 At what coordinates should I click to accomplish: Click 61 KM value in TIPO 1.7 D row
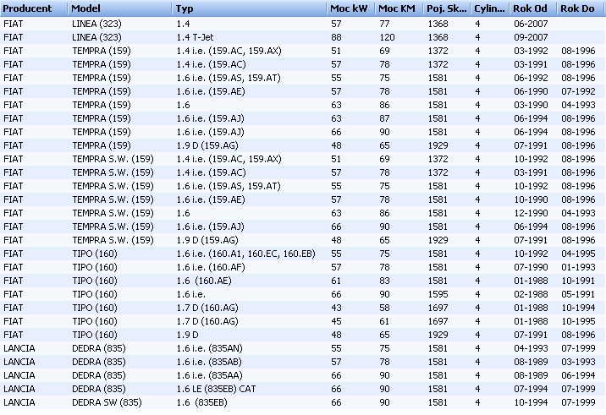pos(384,321)
